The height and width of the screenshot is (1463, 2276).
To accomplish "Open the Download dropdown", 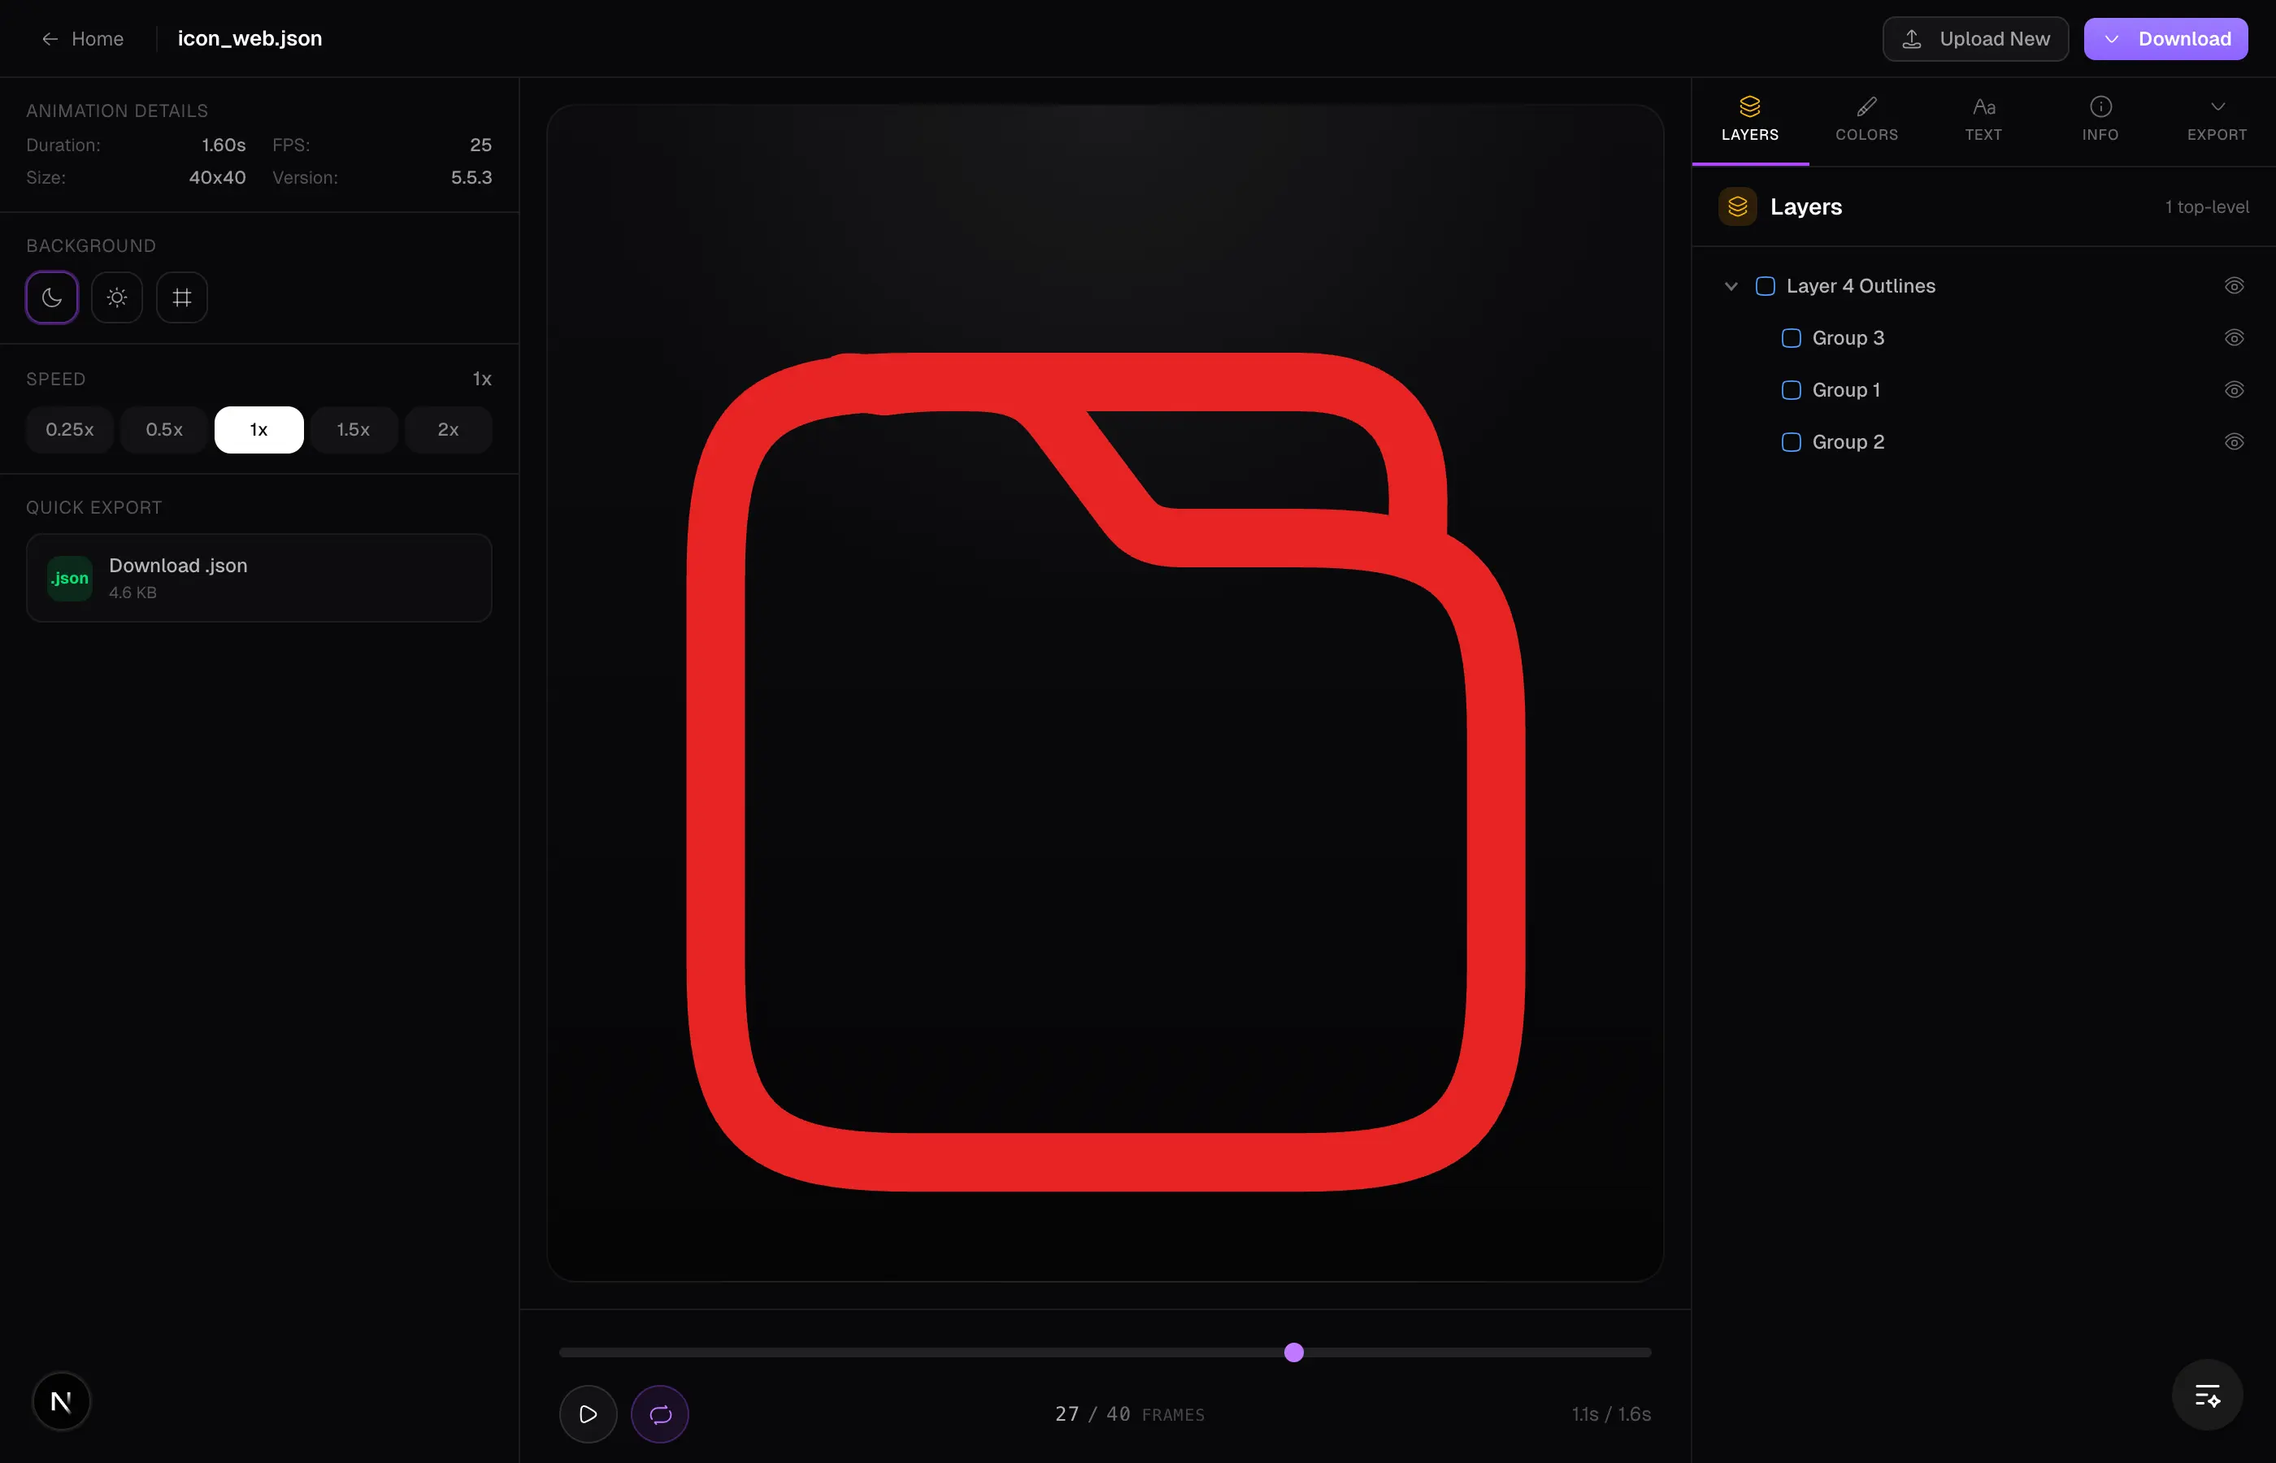I will (2165, 39).
